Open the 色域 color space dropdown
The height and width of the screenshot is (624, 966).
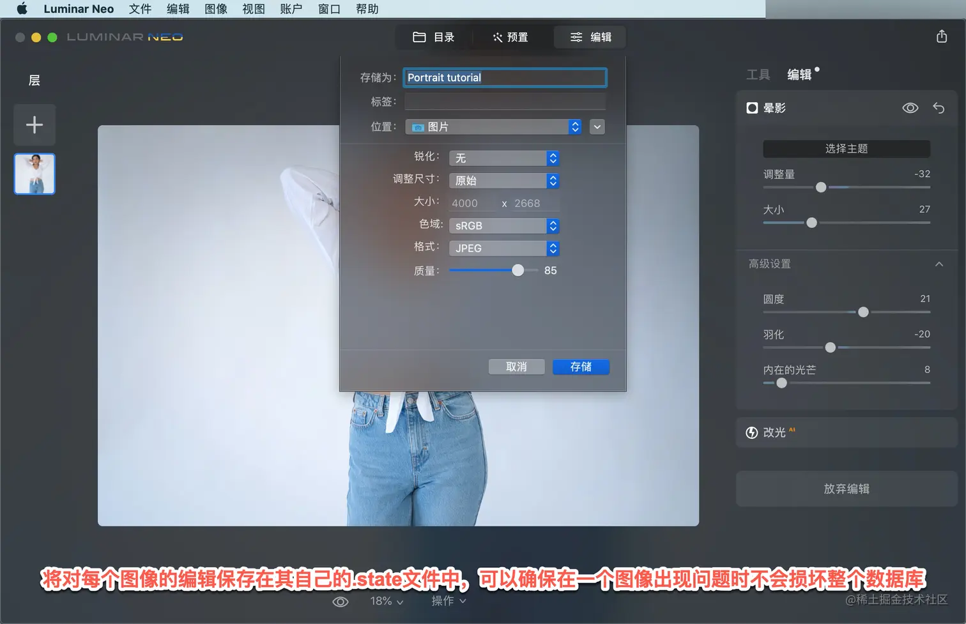click(504, 225)
